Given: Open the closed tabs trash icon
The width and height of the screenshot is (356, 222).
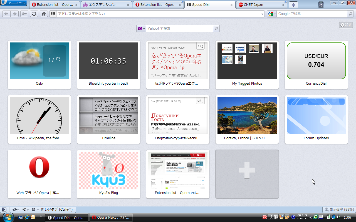Looking at the screenshot, I should (x=321, y=4).
